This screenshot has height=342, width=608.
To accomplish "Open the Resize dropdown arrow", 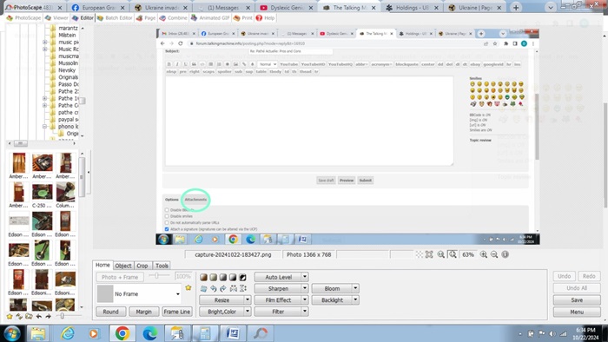I will 248,300.
